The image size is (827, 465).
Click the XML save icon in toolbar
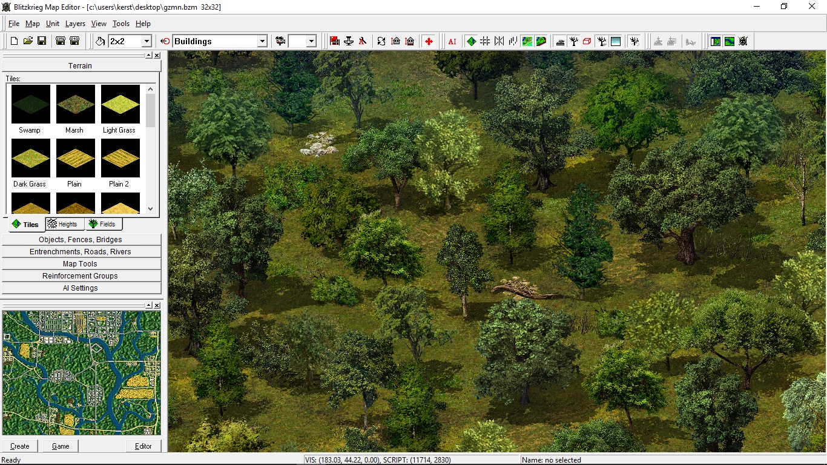tap(61, 41)
